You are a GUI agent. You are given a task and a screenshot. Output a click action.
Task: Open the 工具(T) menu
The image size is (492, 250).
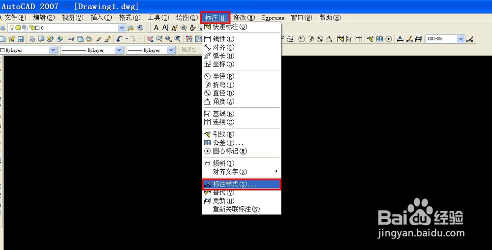158,18
